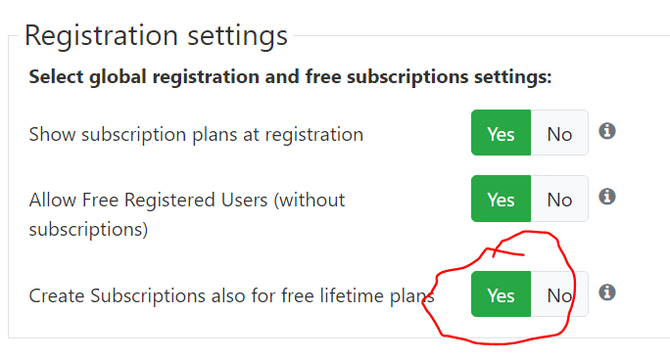The width and height of the screenshot is (670, 358).
Task: Disable Allow Free Registered Users with No
Action: [559, 199]
